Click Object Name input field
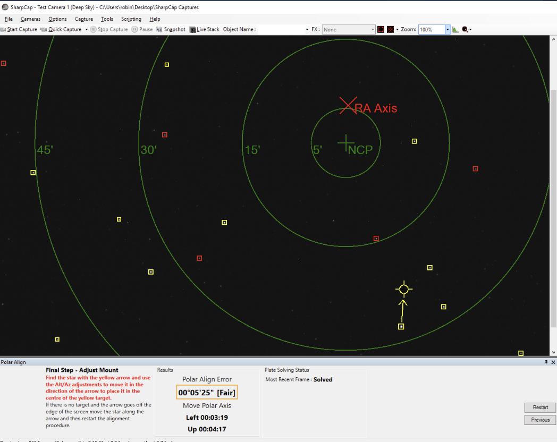 281,29
